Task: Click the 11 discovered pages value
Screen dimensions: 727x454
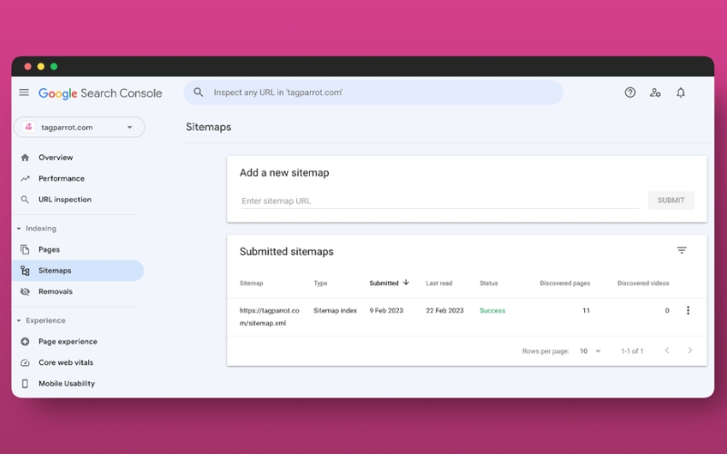Action: click(x=586, y=311)
